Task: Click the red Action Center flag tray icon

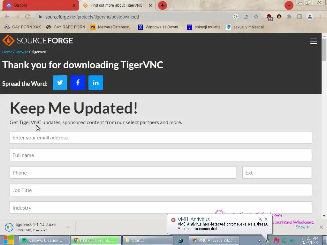Action: pyautogui.click(x=277, y=241)
